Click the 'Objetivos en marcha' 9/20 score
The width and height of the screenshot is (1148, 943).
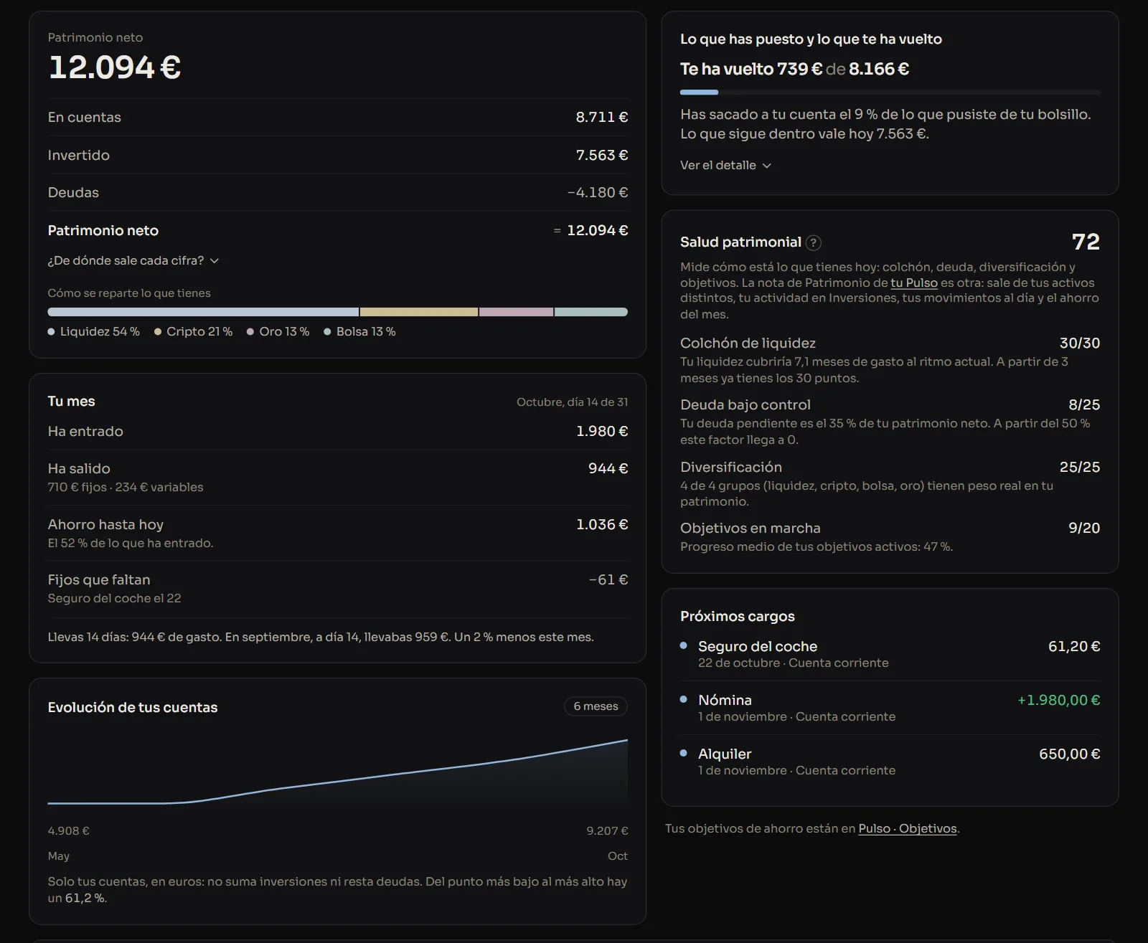(x=1083, y=528)
